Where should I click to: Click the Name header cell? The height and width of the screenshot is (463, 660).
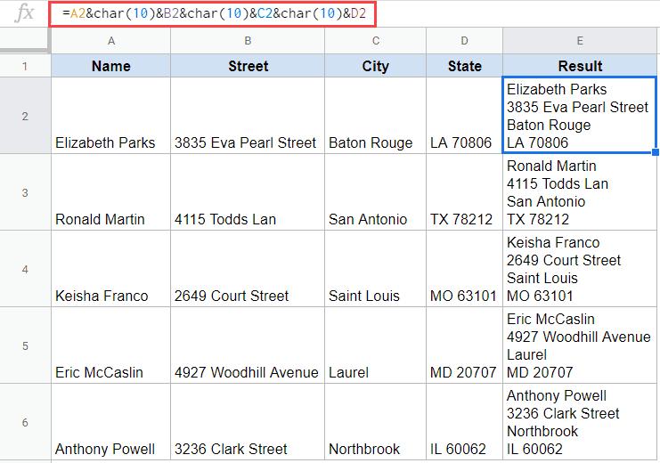click(x=110, y=66)
